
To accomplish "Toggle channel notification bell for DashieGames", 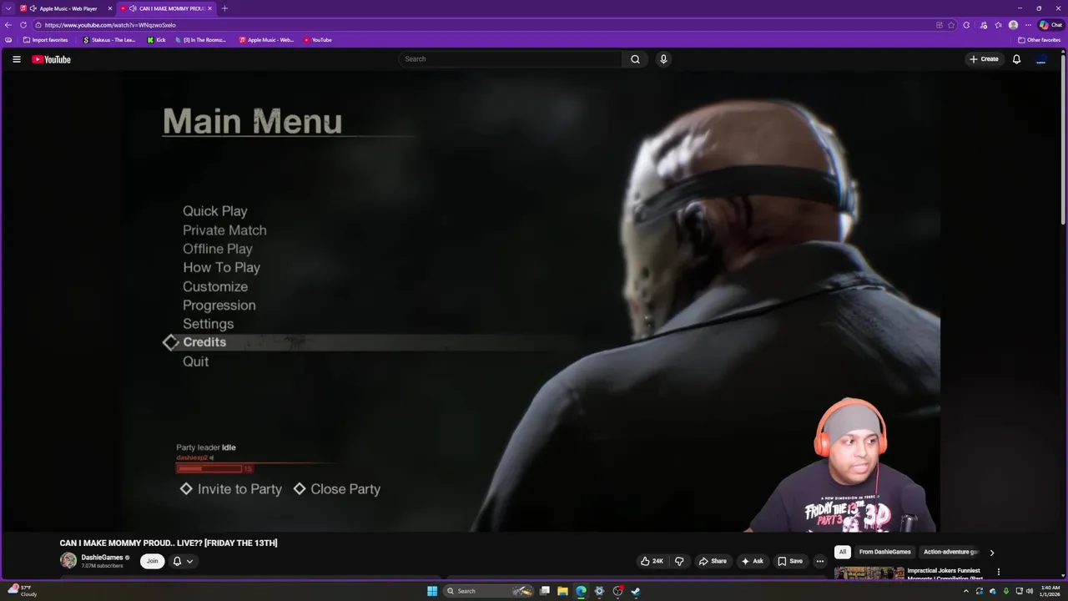I will coord(177,561).
